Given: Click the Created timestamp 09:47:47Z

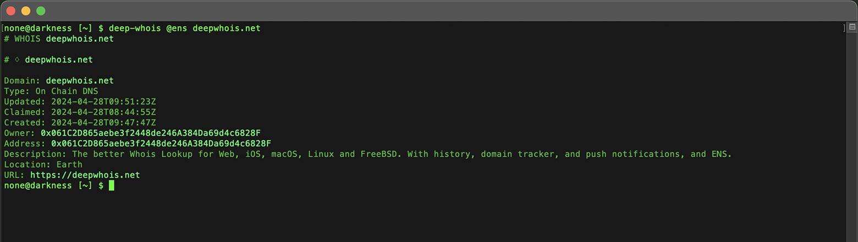Looking at the screenshot, I should (133, 123).
